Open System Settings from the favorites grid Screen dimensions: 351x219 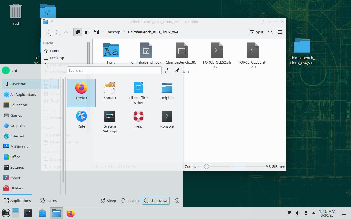[x=110, y=121]
